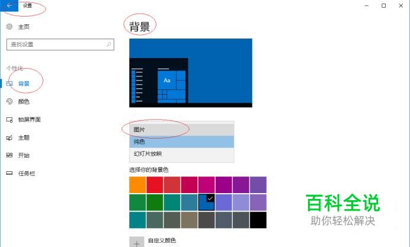This screenshot has height=247, width=410.
Task: Open the 锁屏界面 lock screen settings
Action: (24, 120)
